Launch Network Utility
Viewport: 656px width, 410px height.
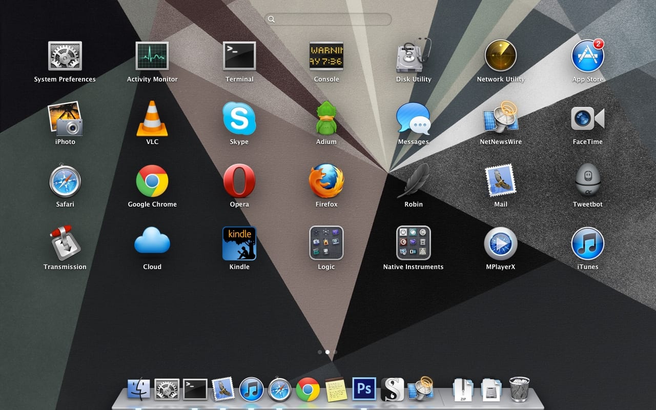pos(501,56)
